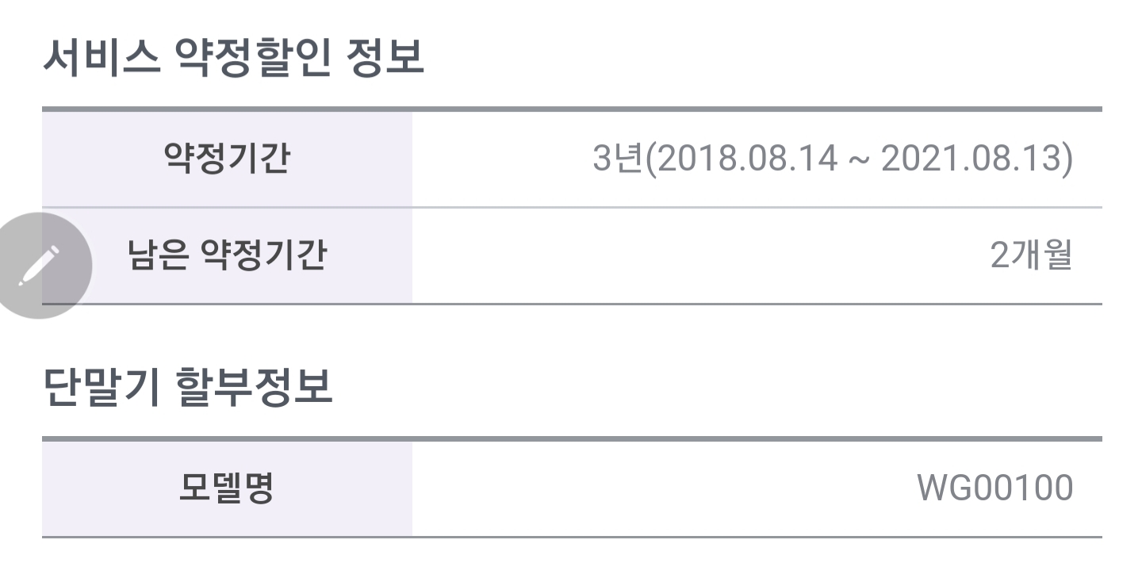Click the 단말기 할부정보 section heading
The image size is (1142, 578).
(x=187, y=388)
